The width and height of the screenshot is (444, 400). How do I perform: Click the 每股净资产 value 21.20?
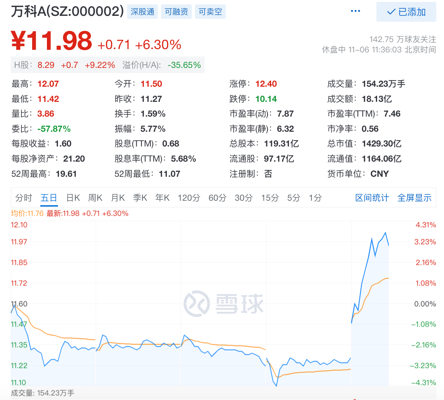pyautogui.click(x=74, y=159)
